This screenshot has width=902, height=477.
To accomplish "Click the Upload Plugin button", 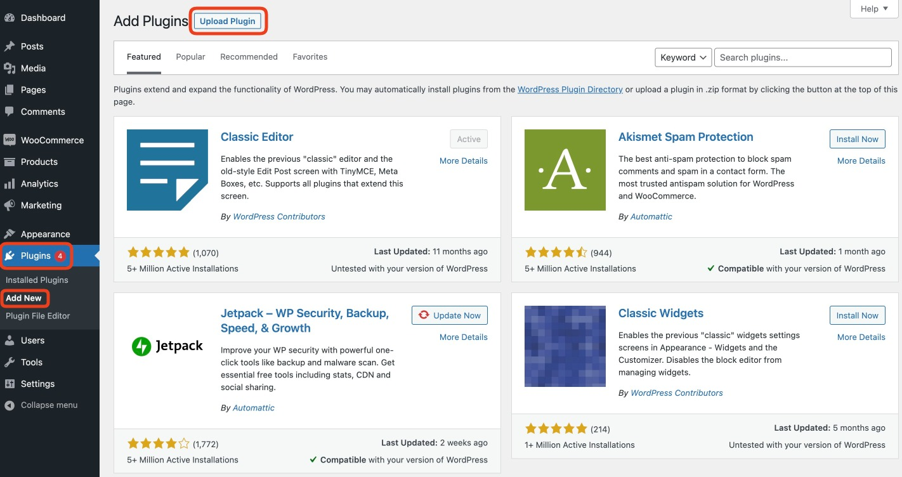I will point(228,21).
